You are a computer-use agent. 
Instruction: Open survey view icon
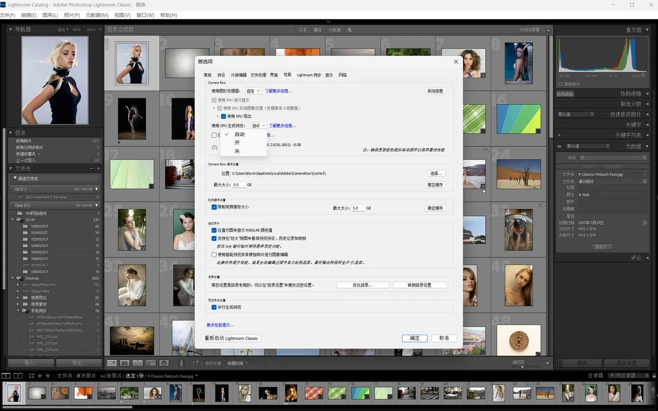point(151,363)
